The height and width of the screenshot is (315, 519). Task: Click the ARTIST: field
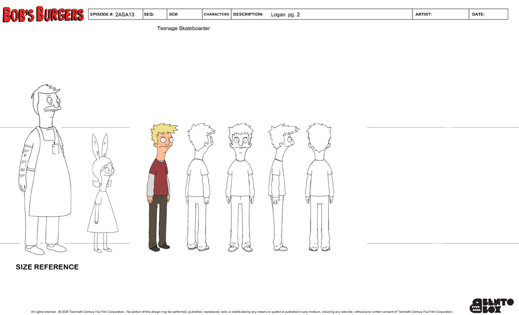(x=441, y=14)
